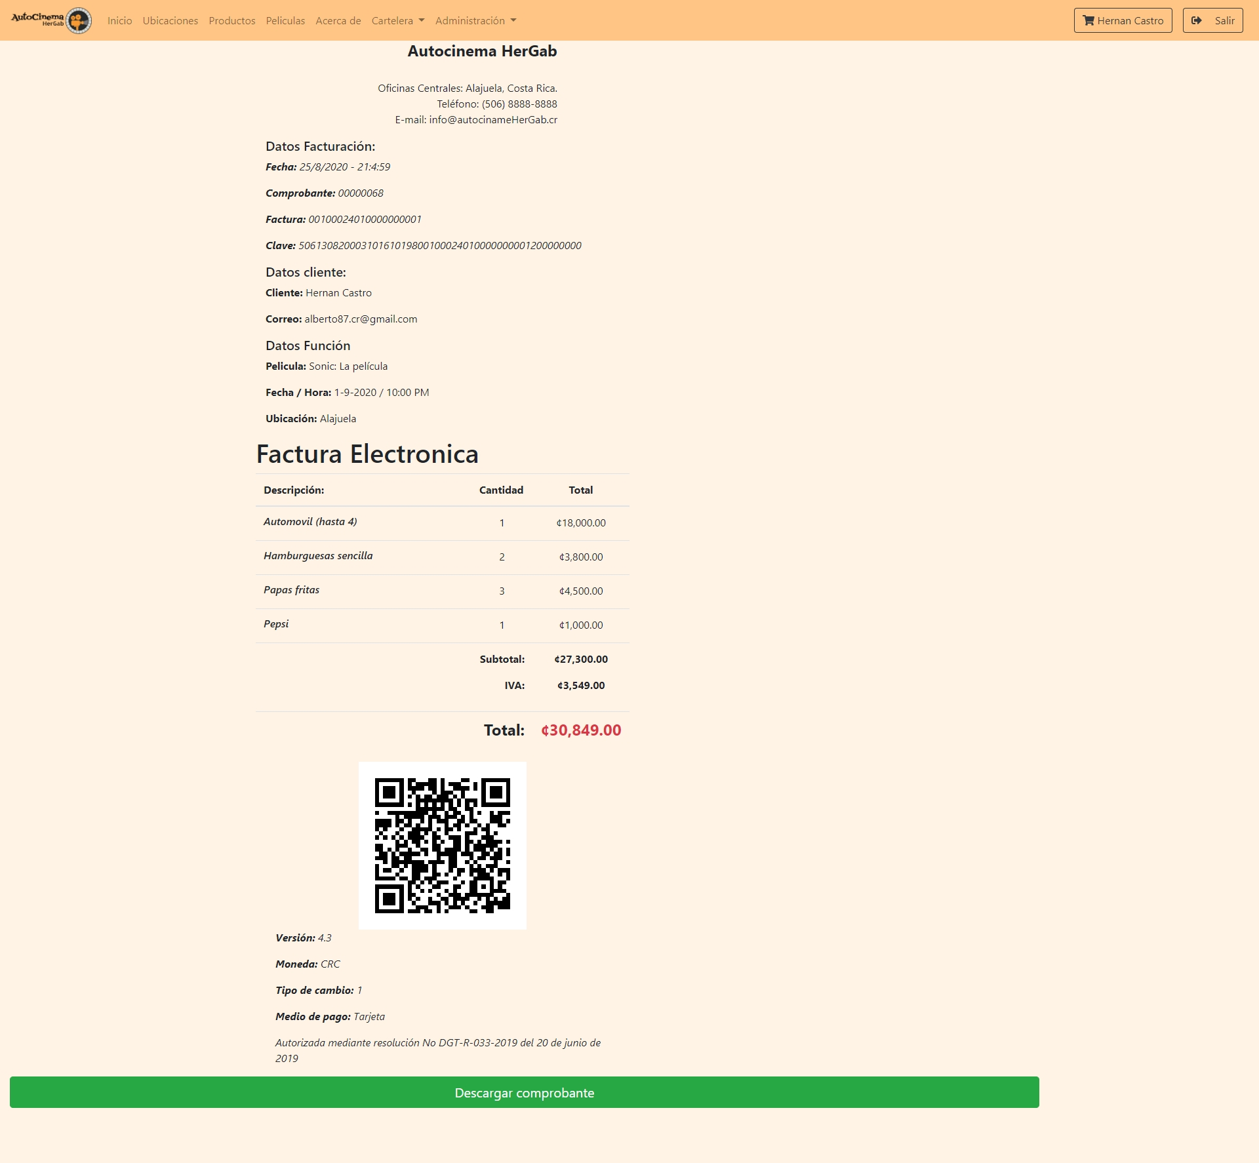The height and width of the screenshot is (1163, 1259).
Task: Open the Peliculas page
Action: point(285,20)
